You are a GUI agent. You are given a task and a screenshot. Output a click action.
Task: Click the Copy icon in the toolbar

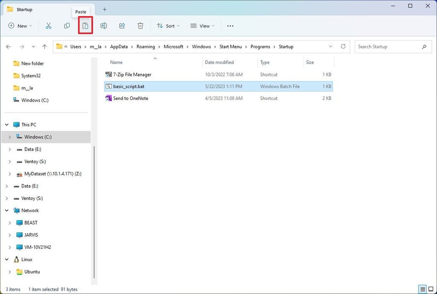(x=67, y=26)
